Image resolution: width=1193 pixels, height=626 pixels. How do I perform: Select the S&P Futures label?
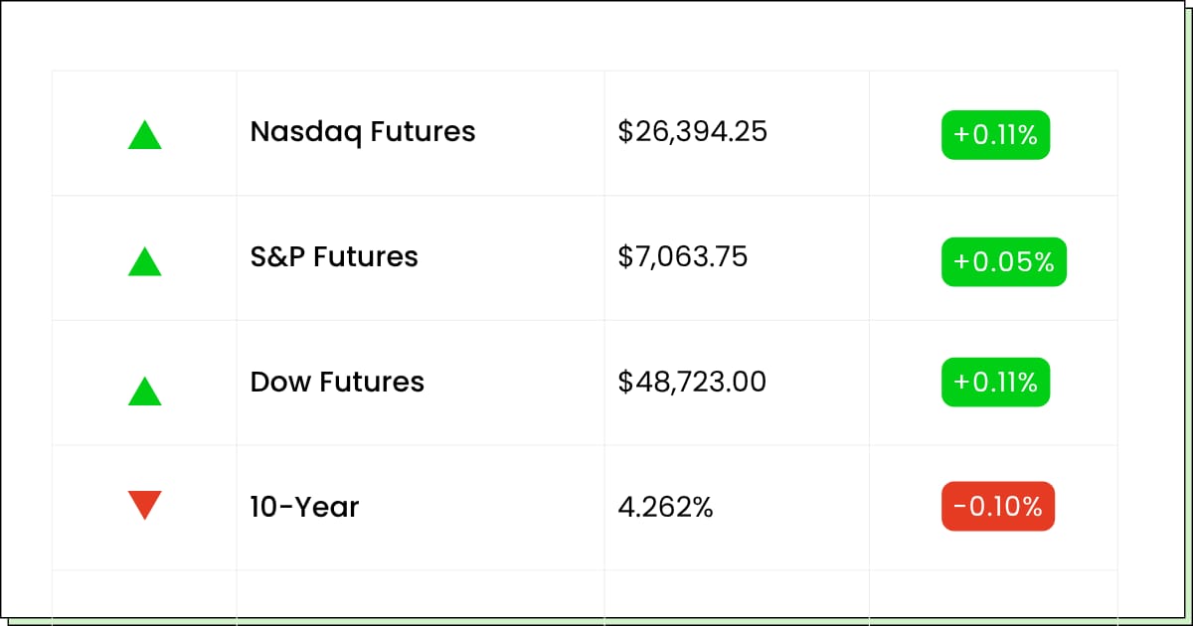334,256
